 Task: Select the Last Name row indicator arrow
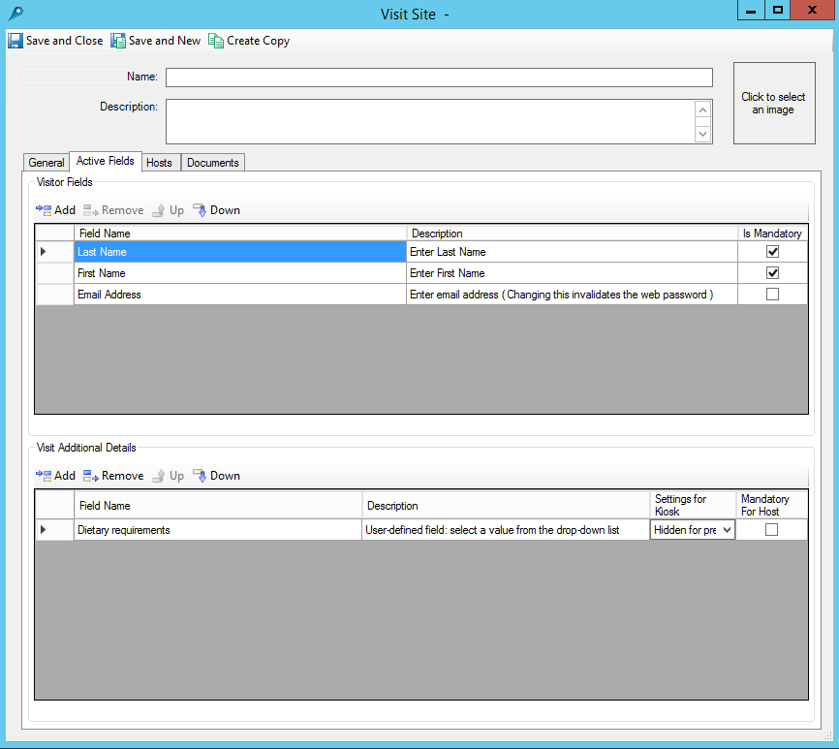click(44, 252)
